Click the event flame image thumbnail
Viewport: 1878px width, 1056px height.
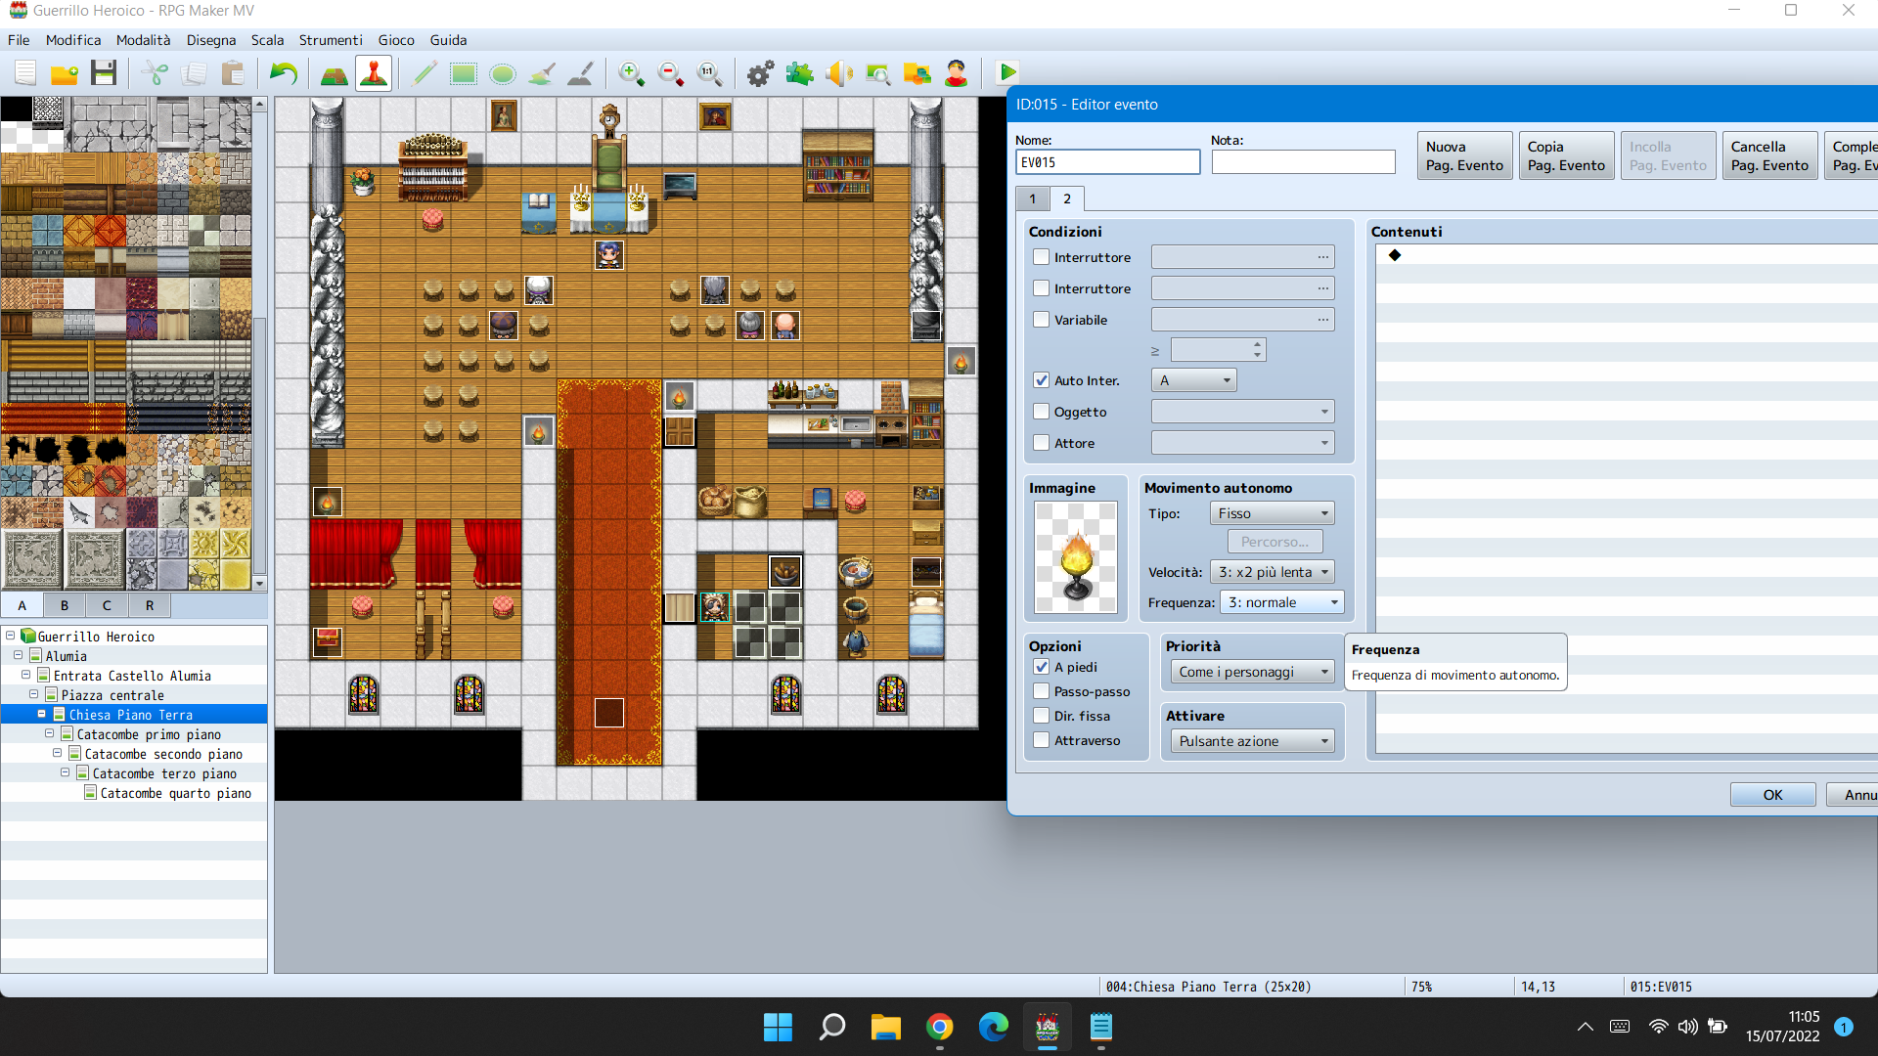[1075, 557]
